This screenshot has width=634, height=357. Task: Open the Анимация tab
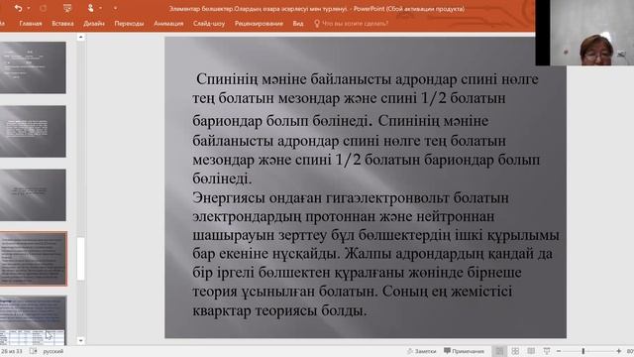pos(168,24)
